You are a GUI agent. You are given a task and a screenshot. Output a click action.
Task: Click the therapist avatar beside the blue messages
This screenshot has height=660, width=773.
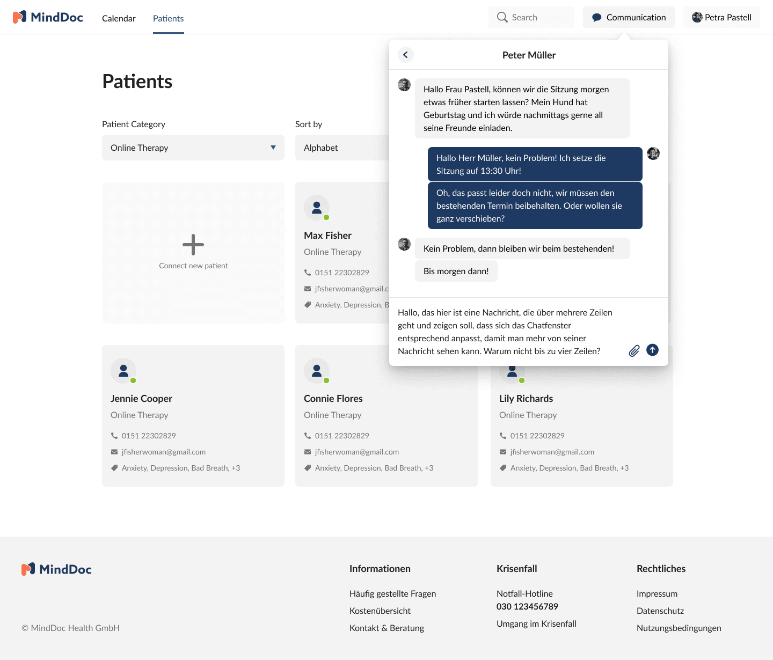(x=653, y=153)
